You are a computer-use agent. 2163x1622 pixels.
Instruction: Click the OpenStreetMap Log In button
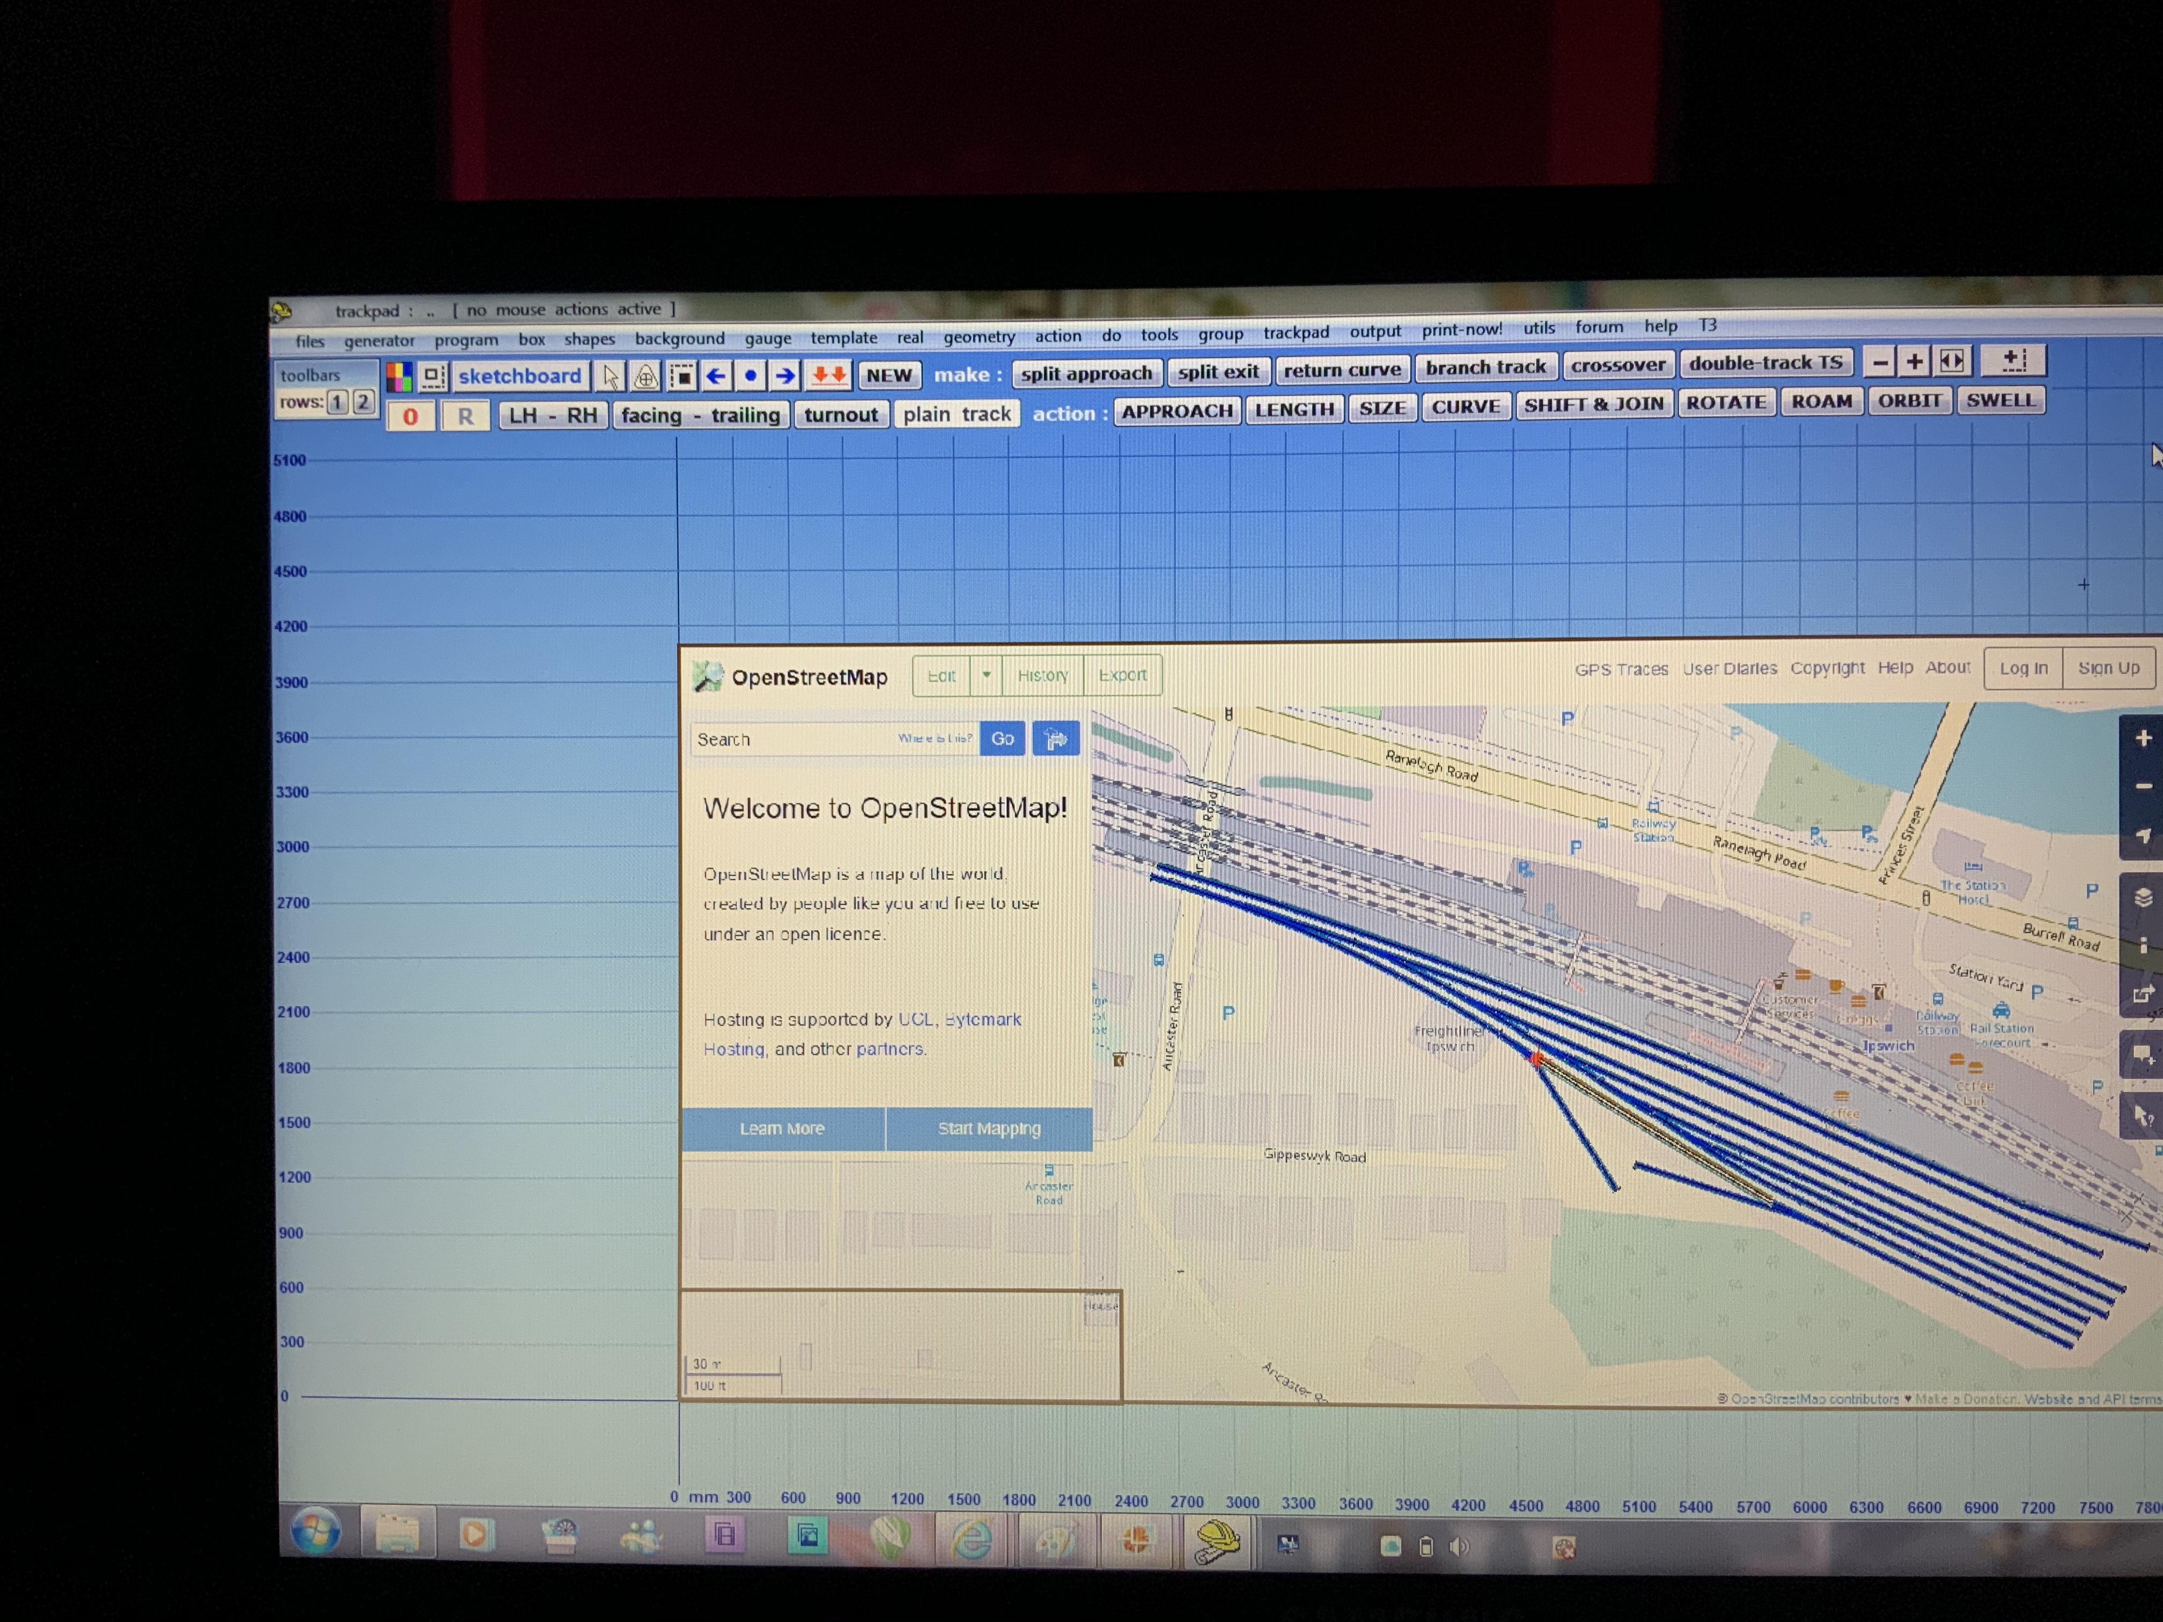2022,669
